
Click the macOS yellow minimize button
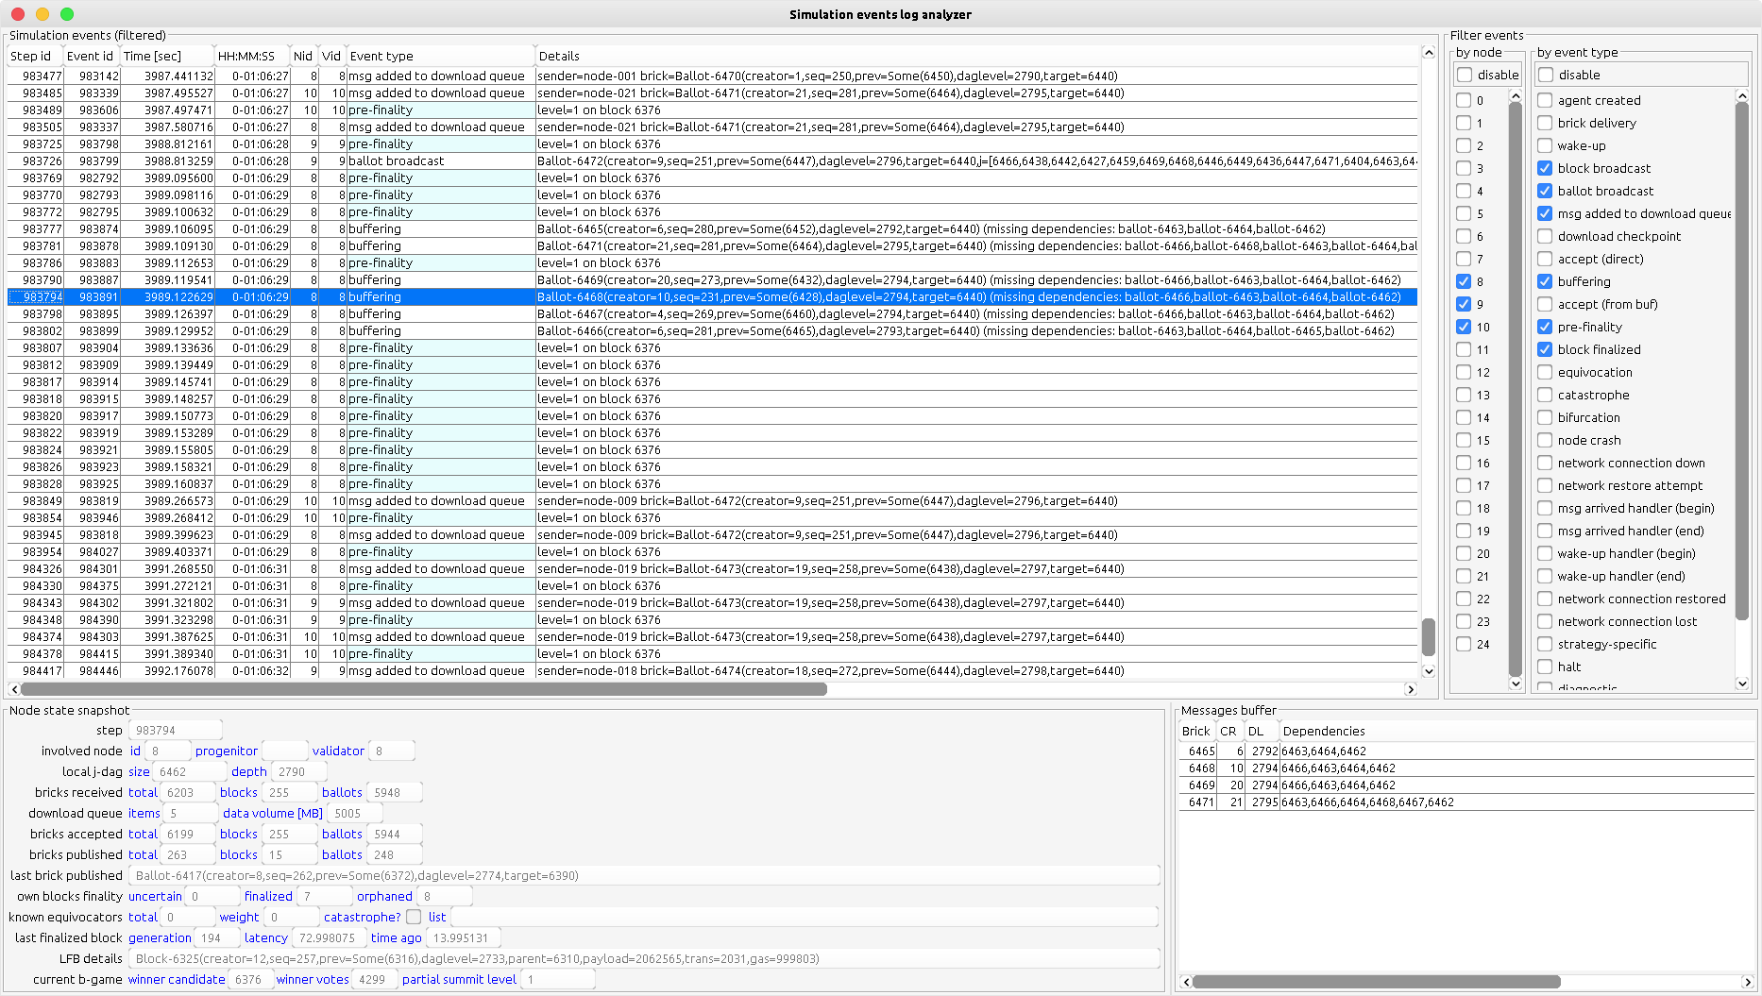tap(42, 13)
